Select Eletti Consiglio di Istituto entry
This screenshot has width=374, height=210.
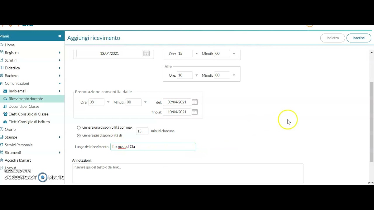[x=29, y=122]
